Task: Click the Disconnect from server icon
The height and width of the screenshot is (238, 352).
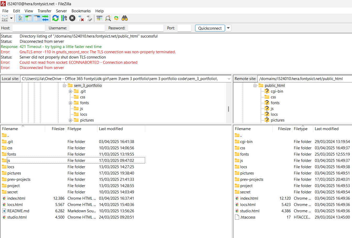Action: [x=81, y=18]
